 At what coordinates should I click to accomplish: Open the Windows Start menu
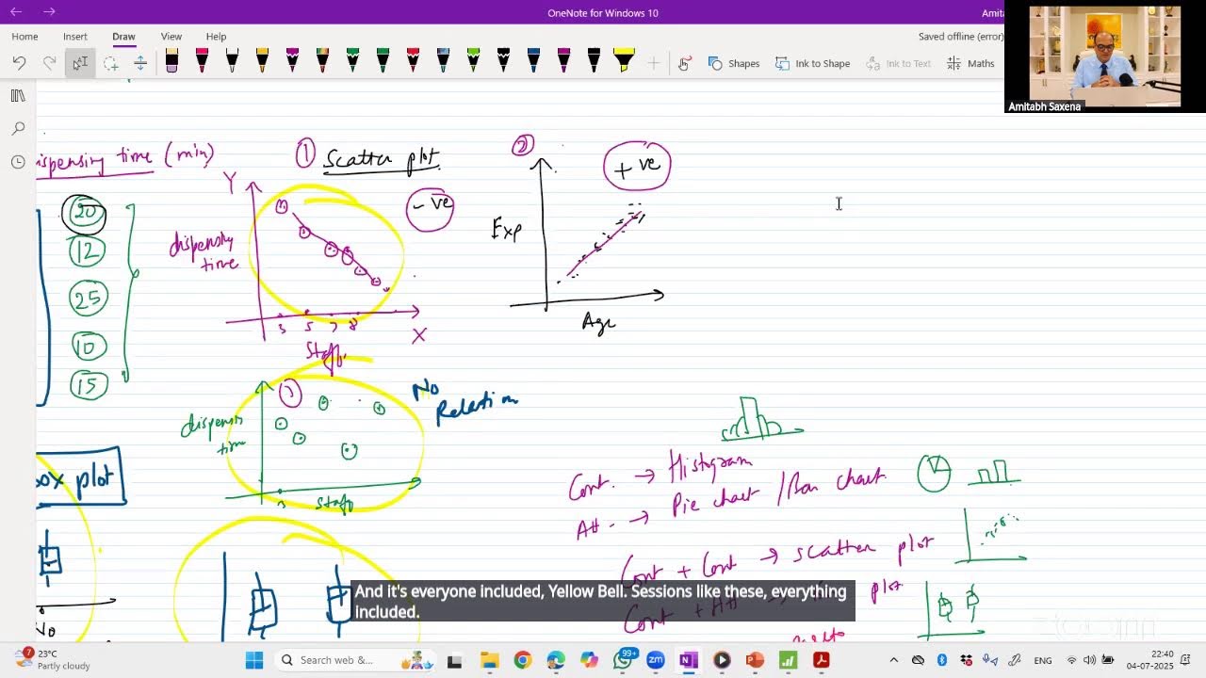click(254, 660)
